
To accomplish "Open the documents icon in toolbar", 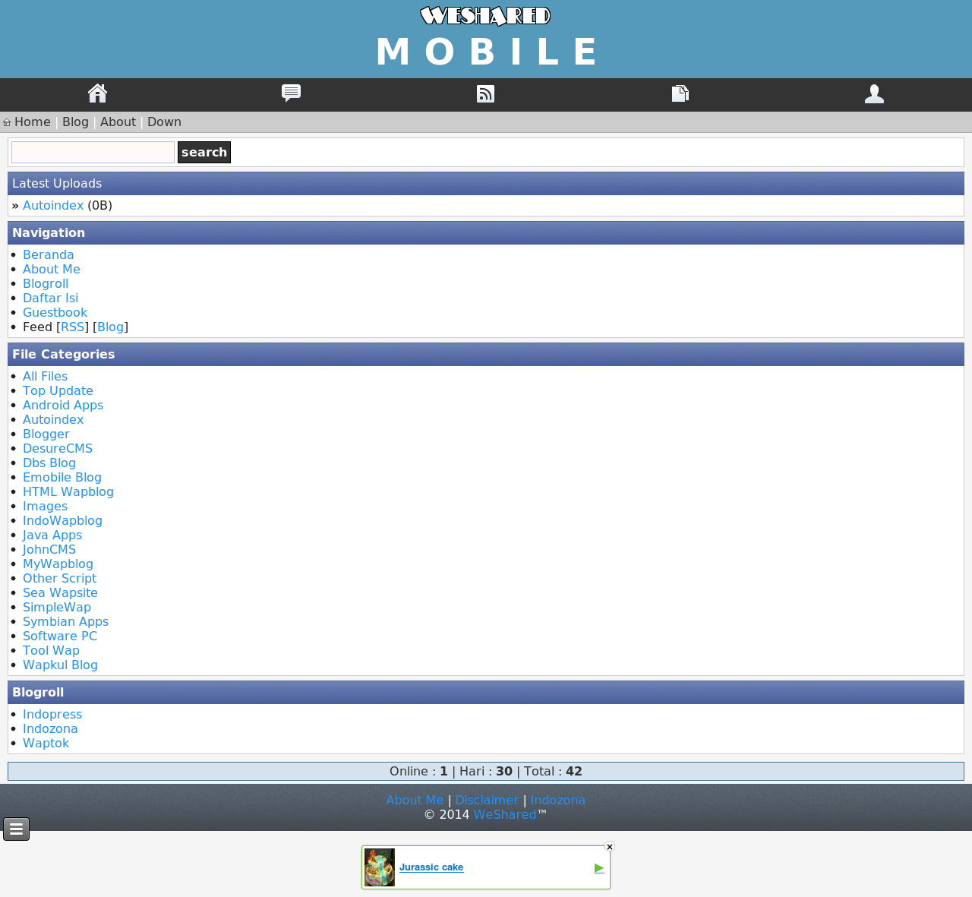I will (680, 93).
